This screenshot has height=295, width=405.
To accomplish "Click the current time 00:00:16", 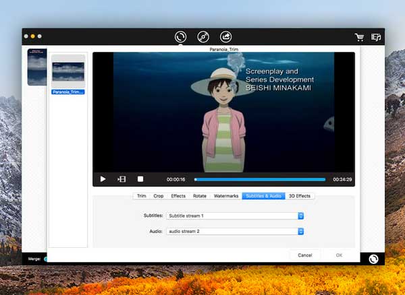I will pyautogui.click(x=176, y=179).
